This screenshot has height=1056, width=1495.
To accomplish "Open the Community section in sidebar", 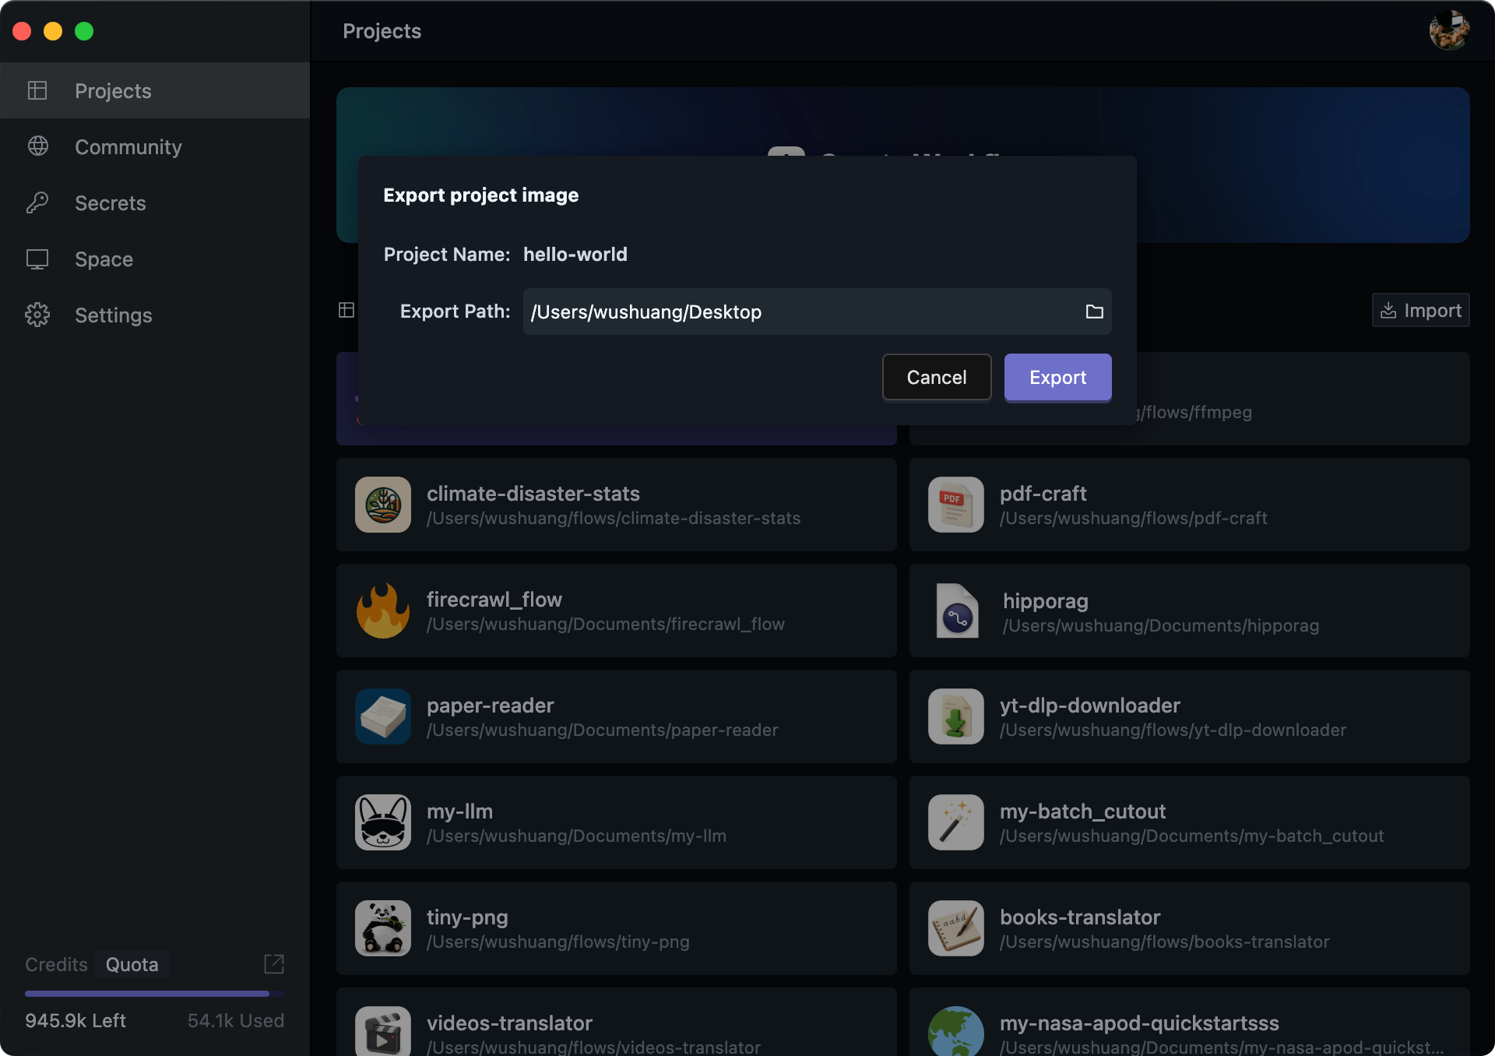I will click(x=128, y=147).
